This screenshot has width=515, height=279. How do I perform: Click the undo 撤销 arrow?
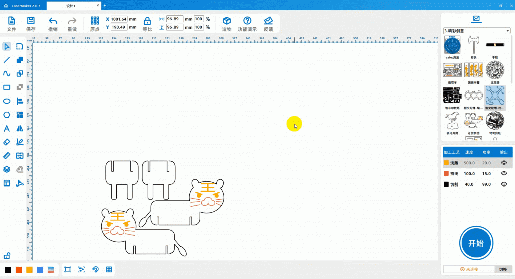click(x=53, y=21)
